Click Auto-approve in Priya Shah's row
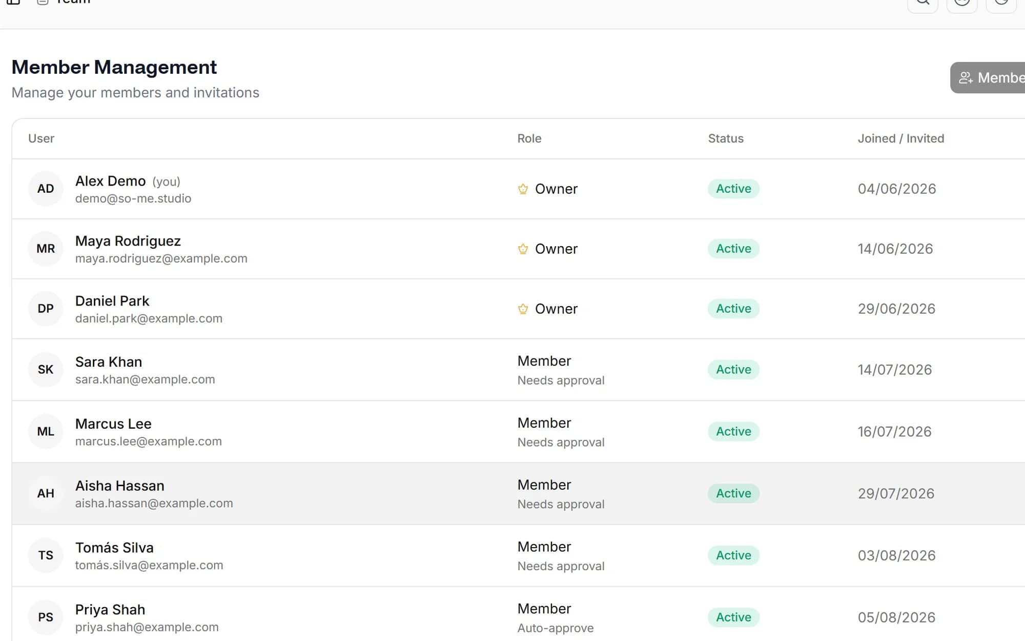The image size is (1025, 641). (556, 628)
